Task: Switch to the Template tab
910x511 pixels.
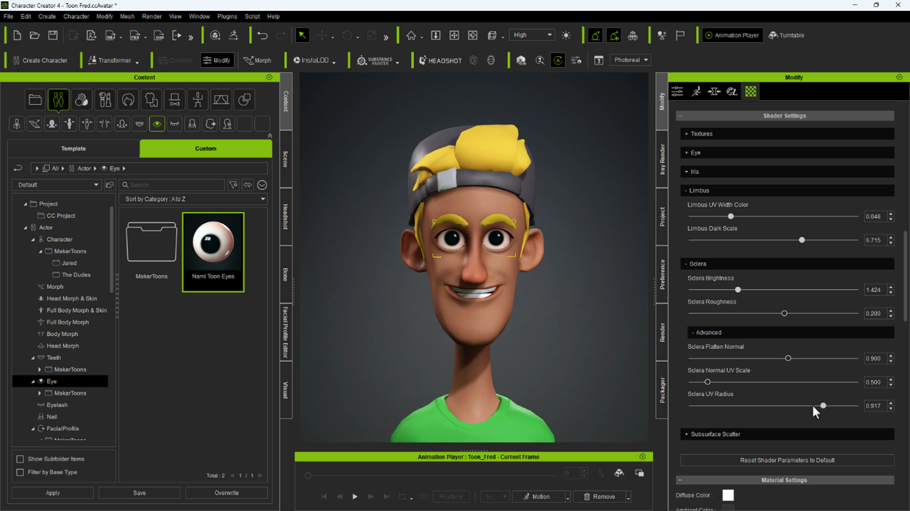Action: (x=73, y=149)
